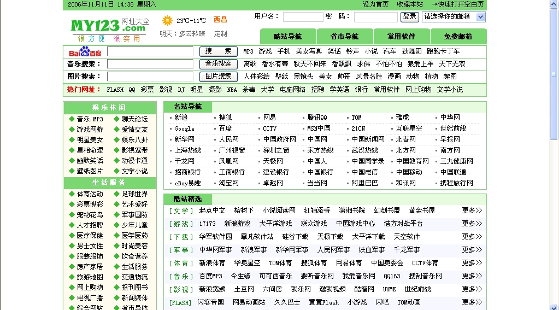Open the 淘宝网 site link
559x310 pixels.
pos(228,183)
